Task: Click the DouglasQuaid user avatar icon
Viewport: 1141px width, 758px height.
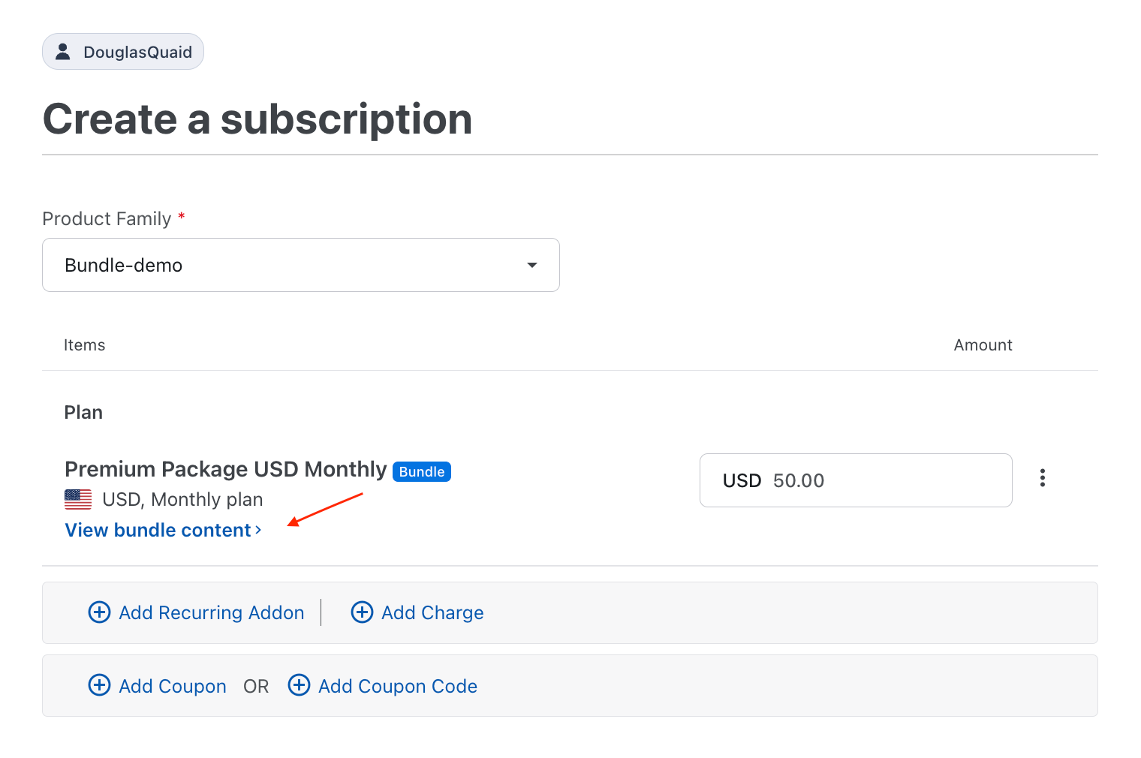Action: [x=63, y=52]
